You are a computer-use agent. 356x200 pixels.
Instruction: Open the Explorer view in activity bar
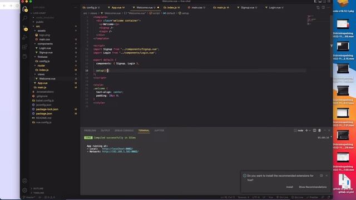(x=24, y=9)
